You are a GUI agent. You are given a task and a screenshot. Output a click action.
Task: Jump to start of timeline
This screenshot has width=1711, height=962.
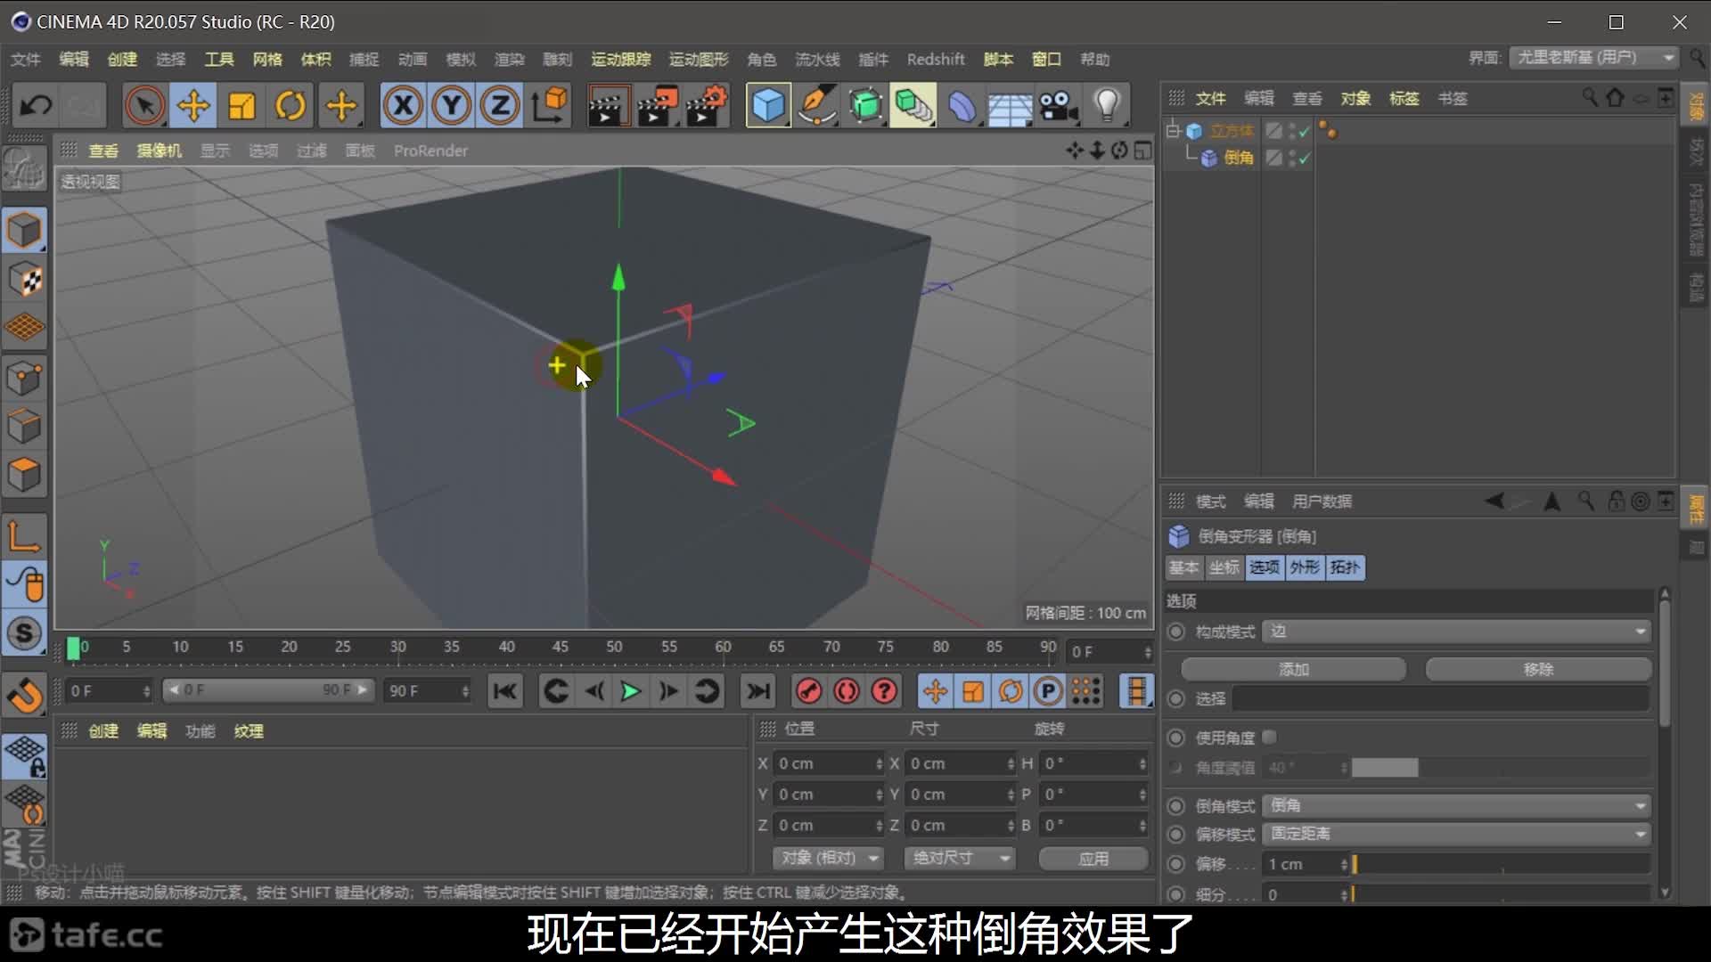tap(505, 691)
